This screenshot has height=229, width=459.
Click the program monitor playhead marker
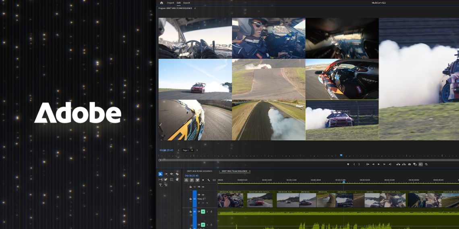341,155
